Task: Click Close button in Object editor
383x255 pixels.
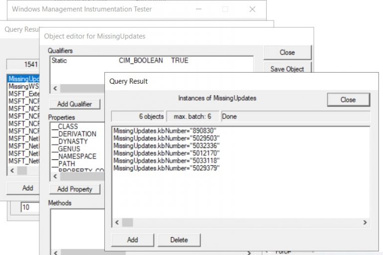Action: [x=287, y=52]
